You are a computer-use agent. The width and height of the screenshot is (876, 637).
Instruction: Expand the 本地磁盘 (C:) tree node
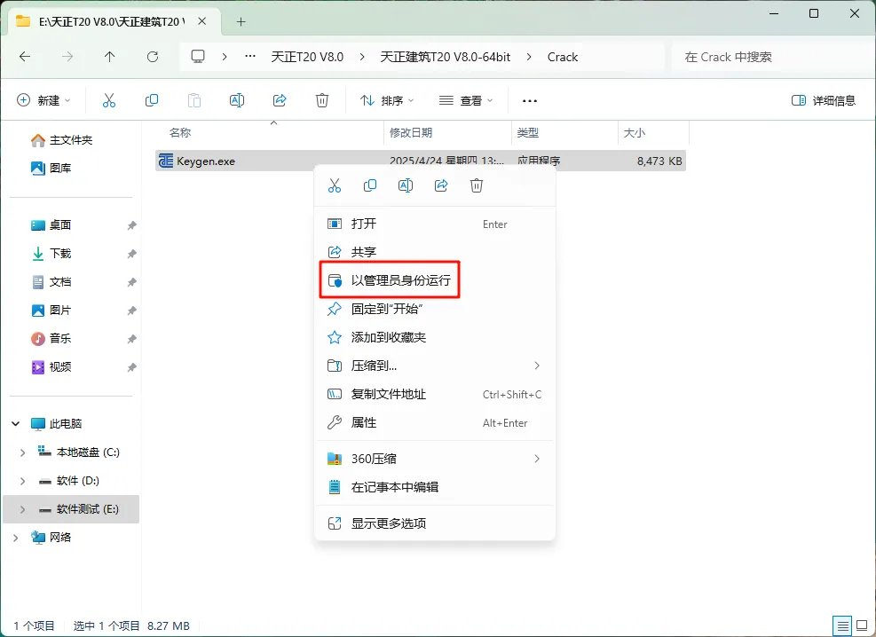pos(22,452)
